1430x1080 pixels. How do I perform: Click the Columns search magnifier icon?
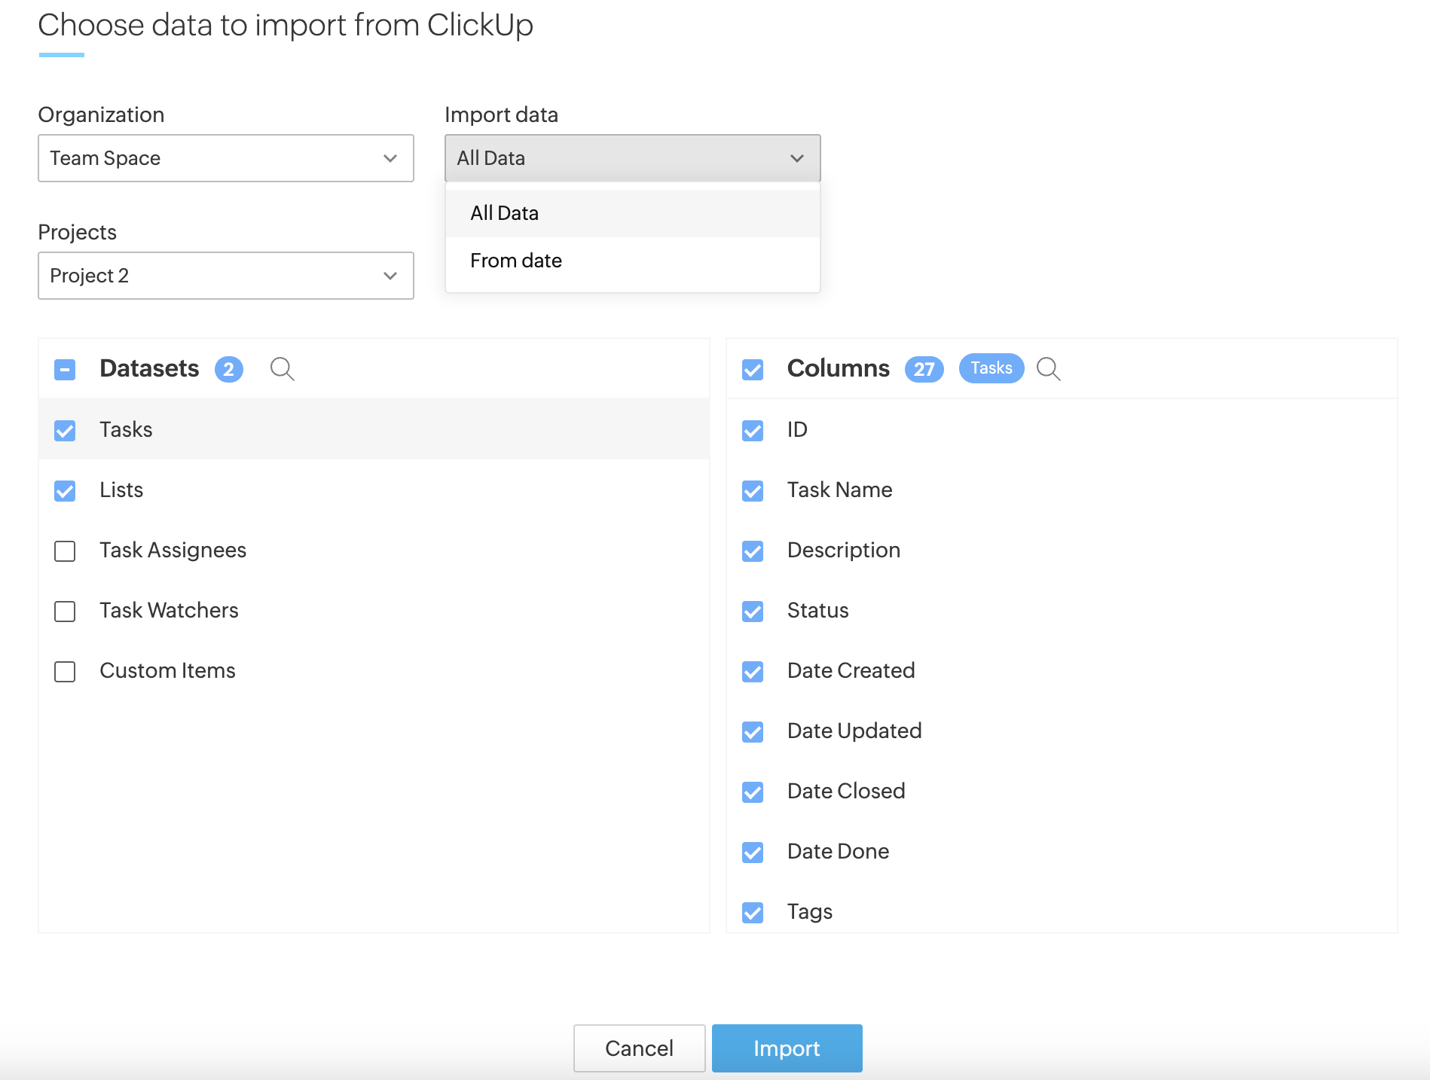tap(1048, 369)
